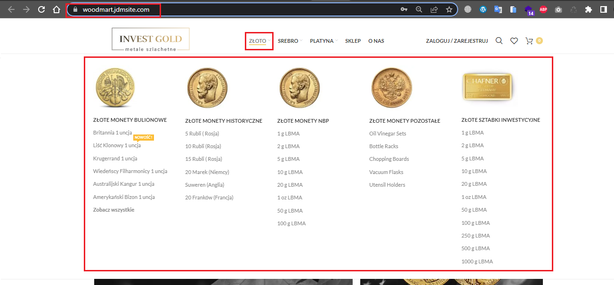This screenshot has height=285, width=614.
Task: Open the purple extension with badge 14
Action: (x=528, y=10)
